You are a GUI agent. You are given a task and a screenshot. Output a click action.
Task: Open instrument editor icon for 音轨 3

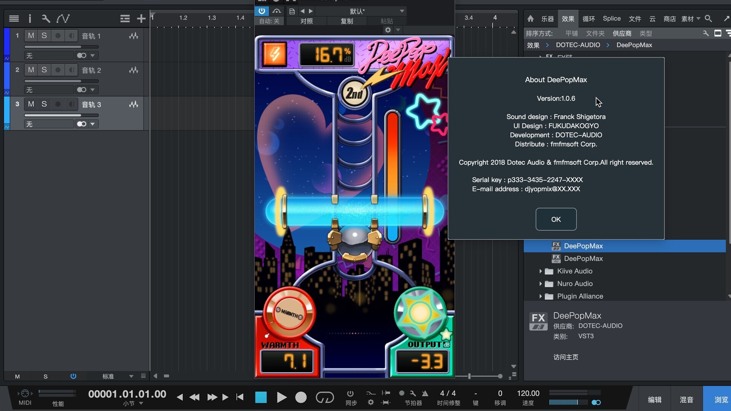coord(133,104)
